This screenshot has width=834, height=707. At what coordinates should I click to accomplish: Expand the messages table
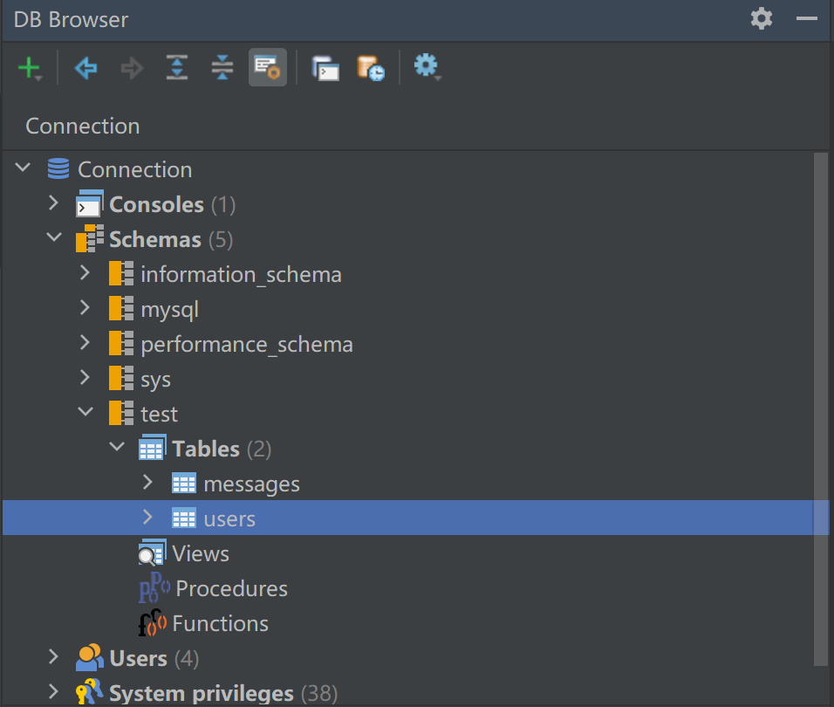[147, 482]
